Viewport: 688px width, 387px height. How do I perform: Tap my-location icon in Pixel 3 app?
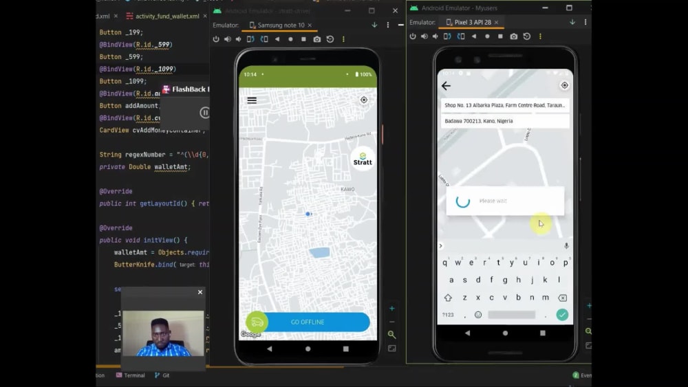click(564, 85)
